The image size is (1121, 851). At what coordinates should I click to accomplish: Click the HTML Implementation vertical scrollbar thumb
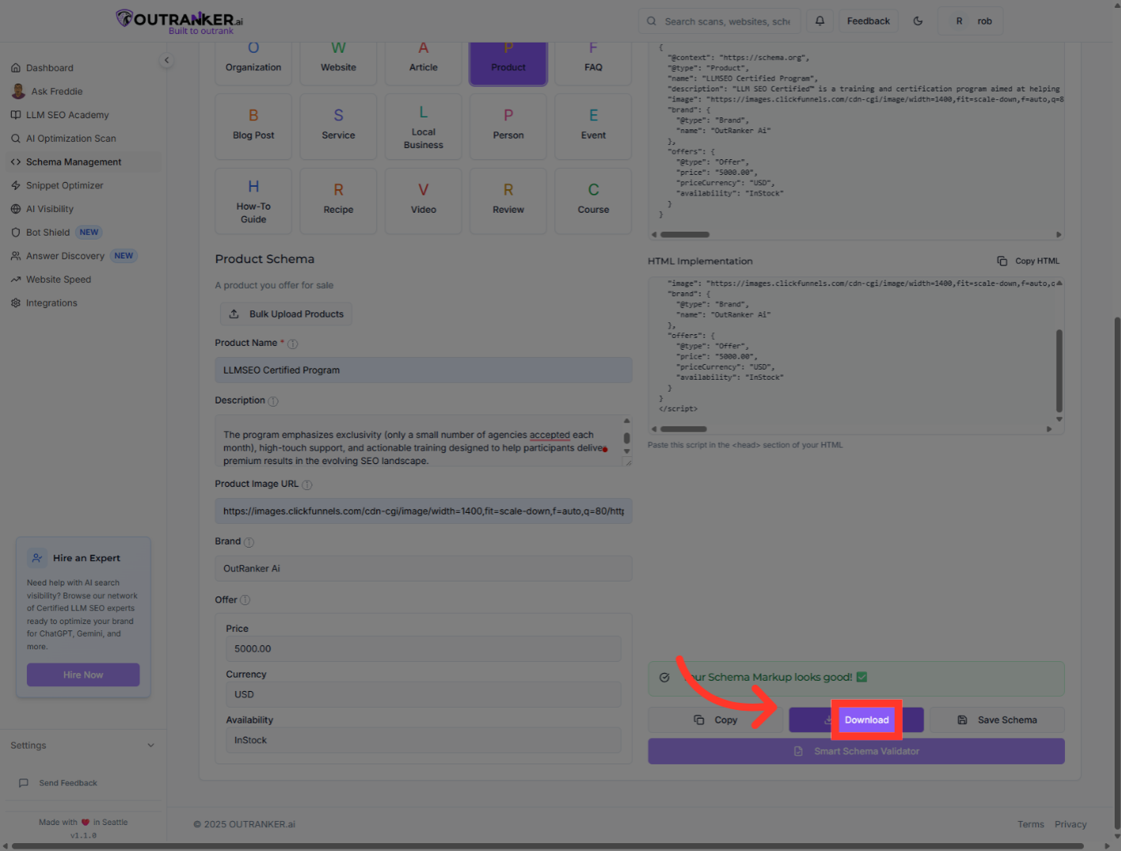pos(1059,371)
